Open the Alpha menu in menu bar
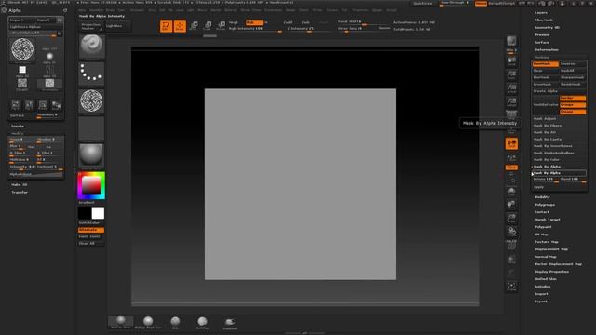596x335 pixels. pyautogui.click(x=82, y=10)
